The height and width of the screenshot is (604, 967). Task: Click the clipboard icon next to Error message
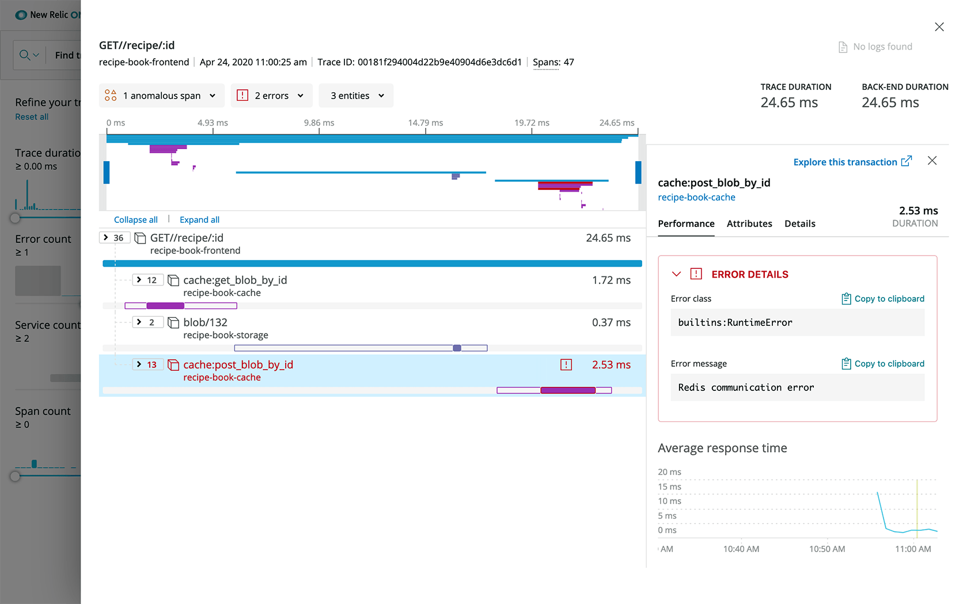tap(846, 363)
